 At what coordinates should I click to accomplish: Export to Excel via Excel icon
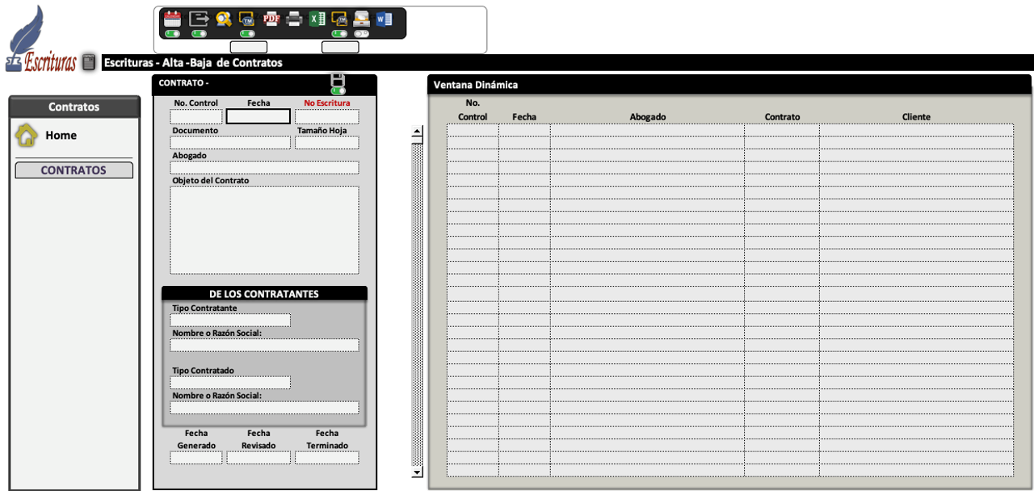317,19
